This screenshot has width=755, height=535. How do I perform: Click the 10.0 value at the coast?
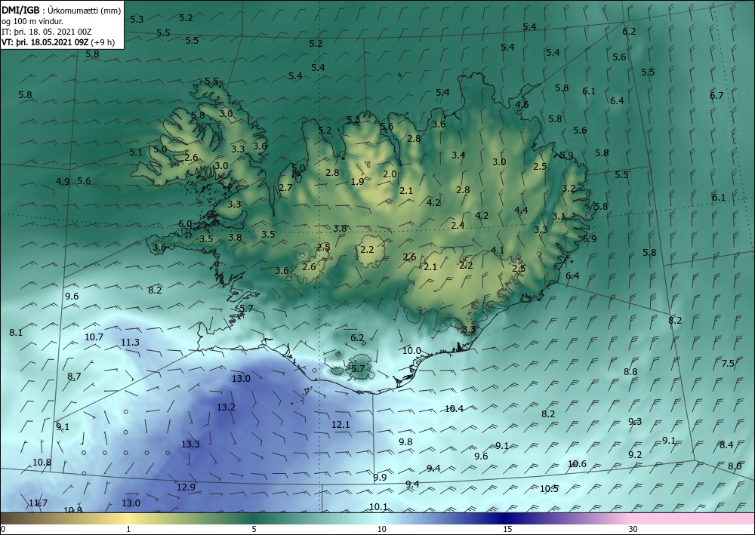point(411,351)
